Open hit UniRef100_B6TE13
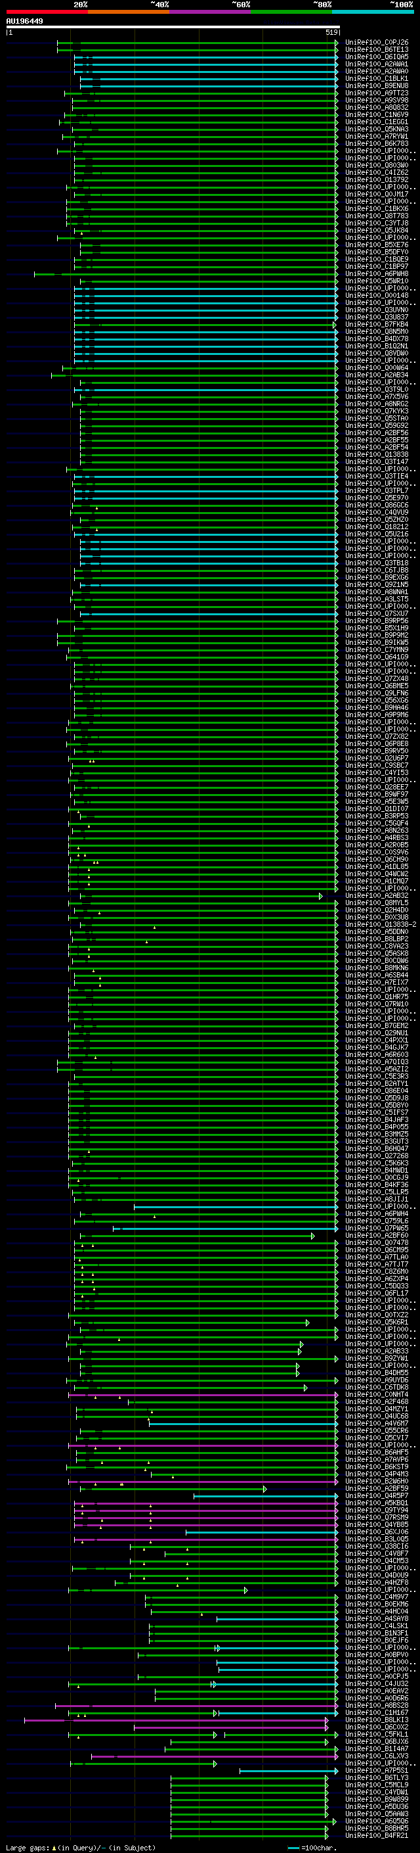Image resolution: width=420 pixels, height=1853 pixels. (376, 50)
